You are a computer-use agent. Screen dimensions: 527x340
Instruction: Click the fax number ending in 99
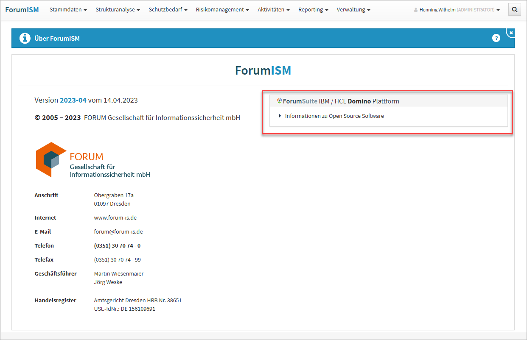(x=117, y=259)
